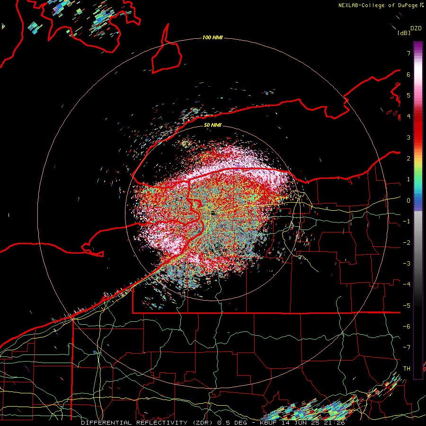Screen dimensions: 426x426
Task: Click the [dB] units label
Action: coord(404,33)
